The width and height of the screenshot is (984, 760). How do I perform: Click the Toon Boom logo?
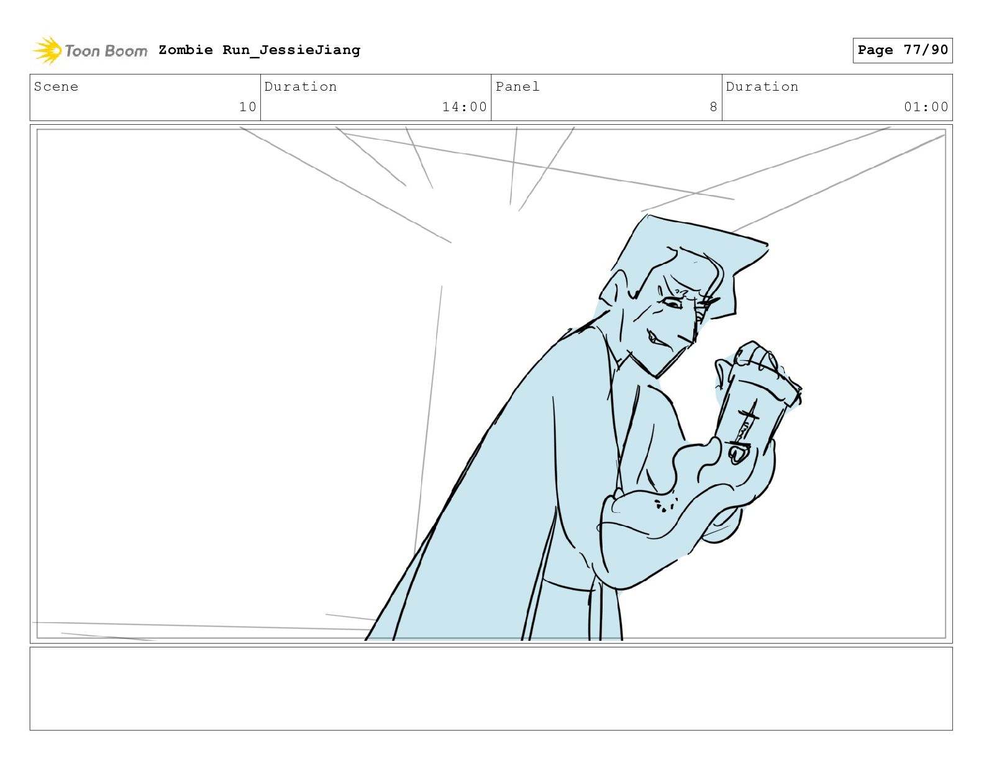pyautogui.click(x=90, y=50)
